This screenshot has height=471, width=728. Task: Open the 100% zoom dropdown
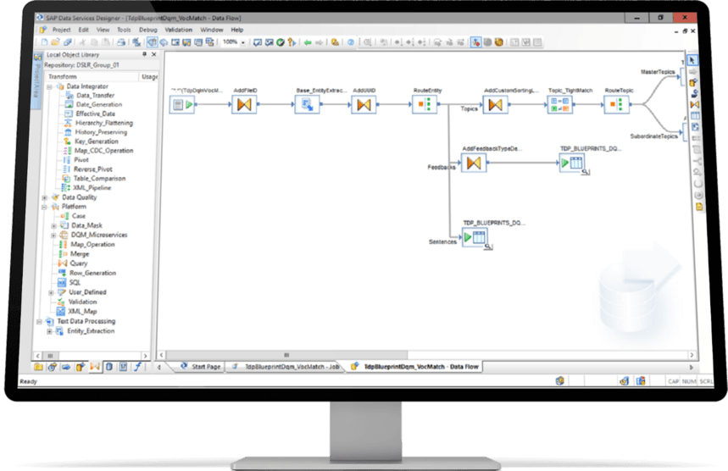pyautogui.click(x=242, y=42)
